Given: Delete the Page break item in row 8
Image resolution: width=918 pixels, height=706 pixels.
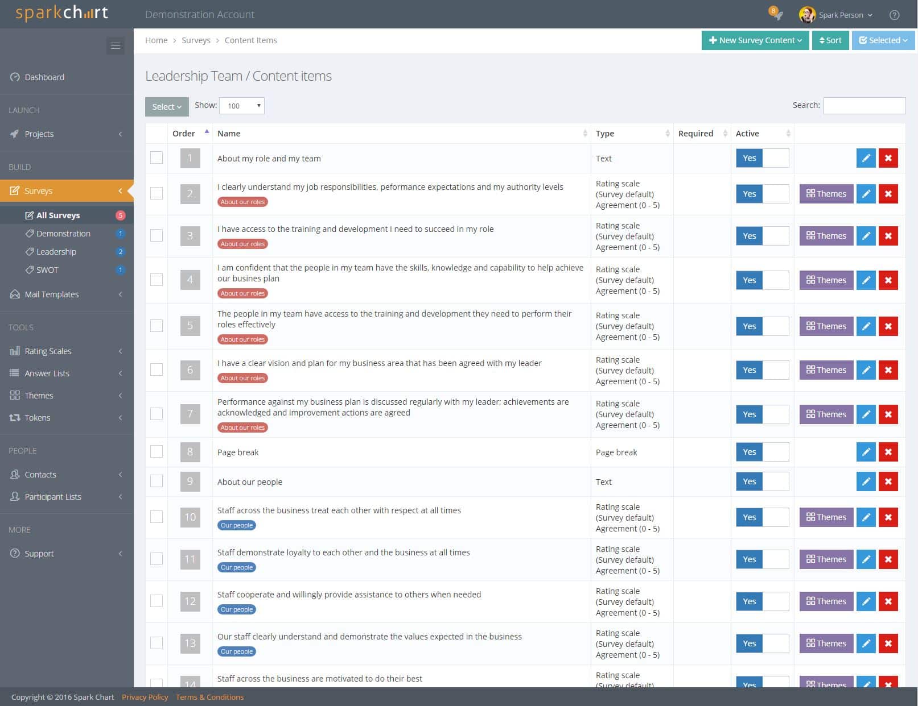Looking at the screenshot, I should tap(888, 452).
